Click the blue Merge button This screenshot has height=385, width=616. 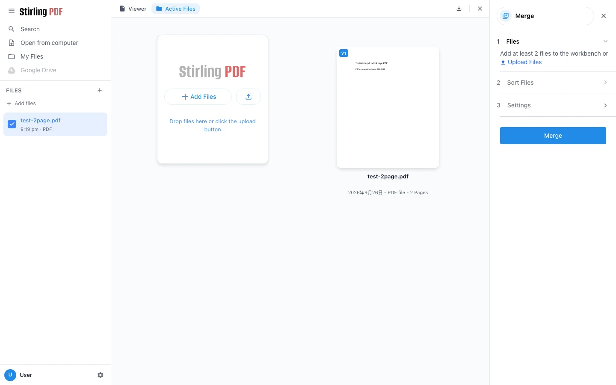point(553,136)
